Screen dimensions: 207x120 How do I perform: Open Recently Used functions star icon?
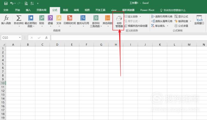31,18
